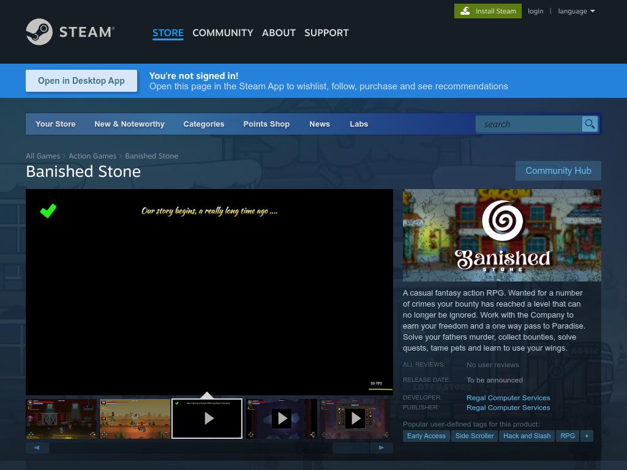The image size is (627, 470).
Task: Open Regal Computer Services developer link
Action: point(508,398)
